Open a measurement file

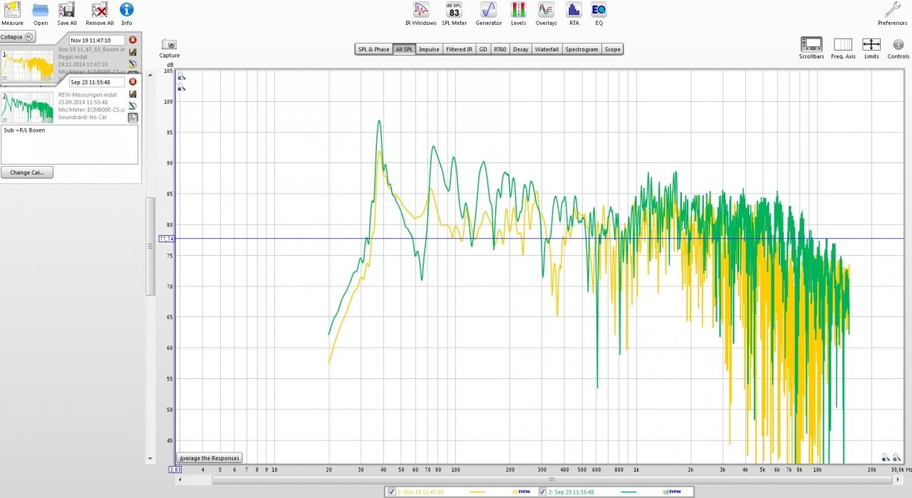click(x=41, y=13)
